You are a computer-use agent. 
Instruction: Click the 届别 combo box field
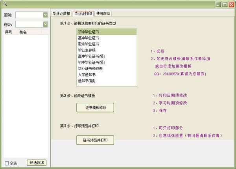(x=31, y=15)
